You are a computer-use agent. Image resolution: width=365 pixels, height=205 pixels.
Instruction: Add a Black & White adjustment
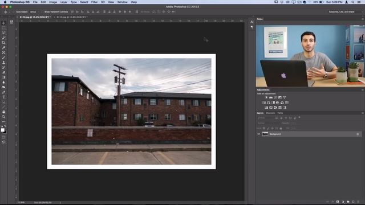pos(273,102)
